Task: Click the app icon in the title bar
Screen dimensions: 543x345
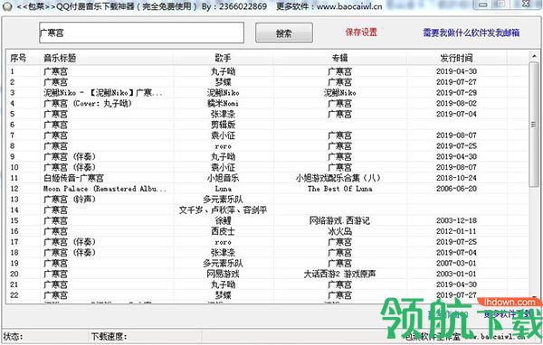Action: click(x=6, y=6)
